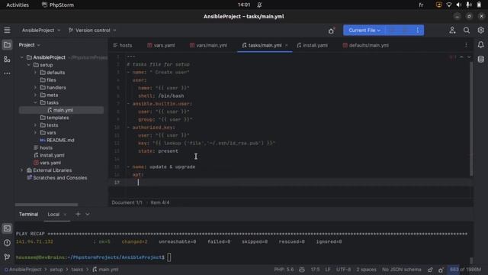Open terminal tabs dropdown arrow
Viewport: 488px width, 275px height.
point(88,214)
